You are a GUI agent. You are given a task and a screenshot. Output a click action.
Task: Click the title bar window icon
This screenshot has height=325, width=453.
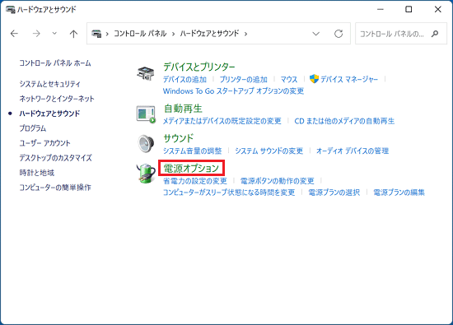(11, 10)
